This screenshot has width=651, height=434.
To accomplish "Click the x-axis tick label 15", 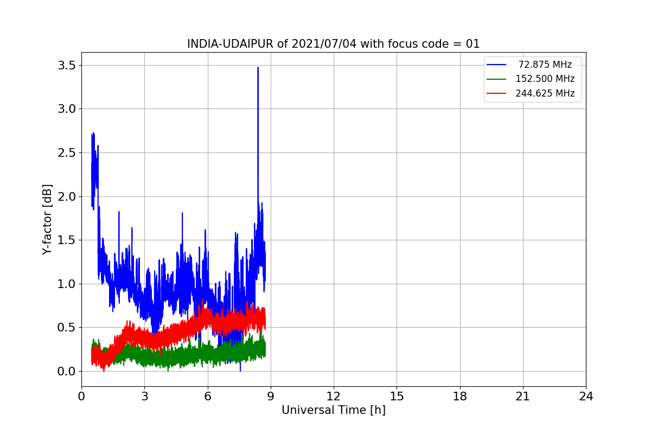I will 397,397.
